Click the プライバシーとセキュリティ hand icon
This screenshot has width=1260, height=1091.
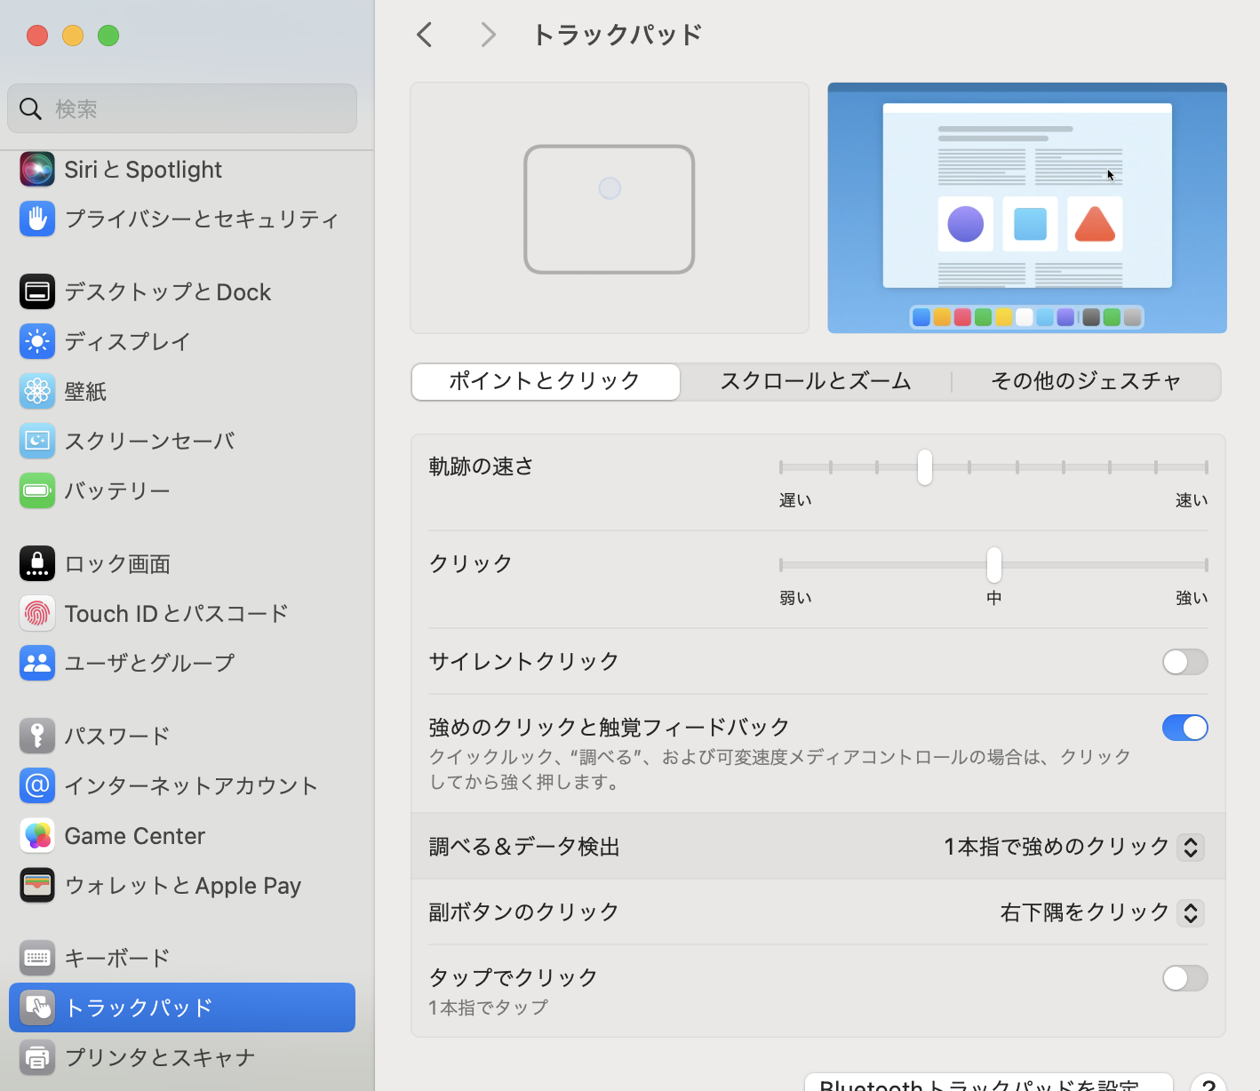tap(36, 219)
